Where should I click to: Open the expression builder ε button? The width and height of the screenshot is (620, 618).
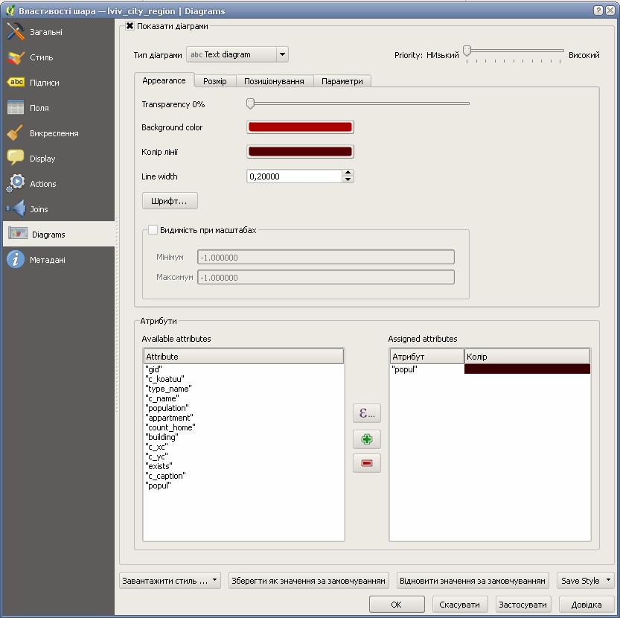[x=366, y=413]
